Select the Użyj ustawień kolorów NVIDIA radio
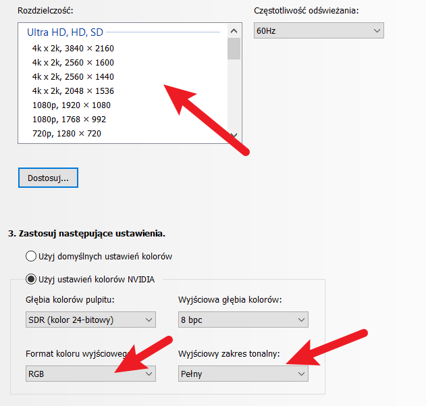Image resolution: width=426 pixels, height=406 pixels. coord(30,279)
